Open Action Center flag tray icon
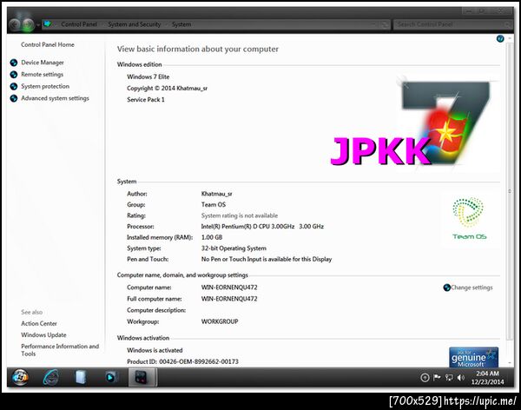This screenshot has height=410, width=521. coord(437,377)
